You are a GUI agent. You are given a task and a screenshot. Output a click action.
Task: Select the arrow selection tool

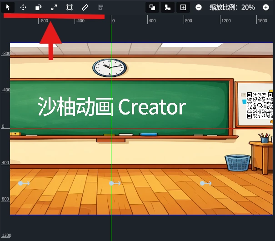[x=8, y=7]
